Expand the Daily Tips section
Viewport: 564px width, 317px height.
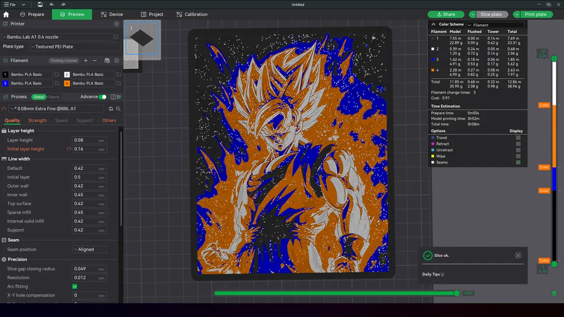click(433, 274)
